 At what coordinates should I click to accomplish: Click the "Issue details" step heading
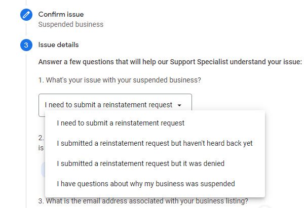(58, 45)
